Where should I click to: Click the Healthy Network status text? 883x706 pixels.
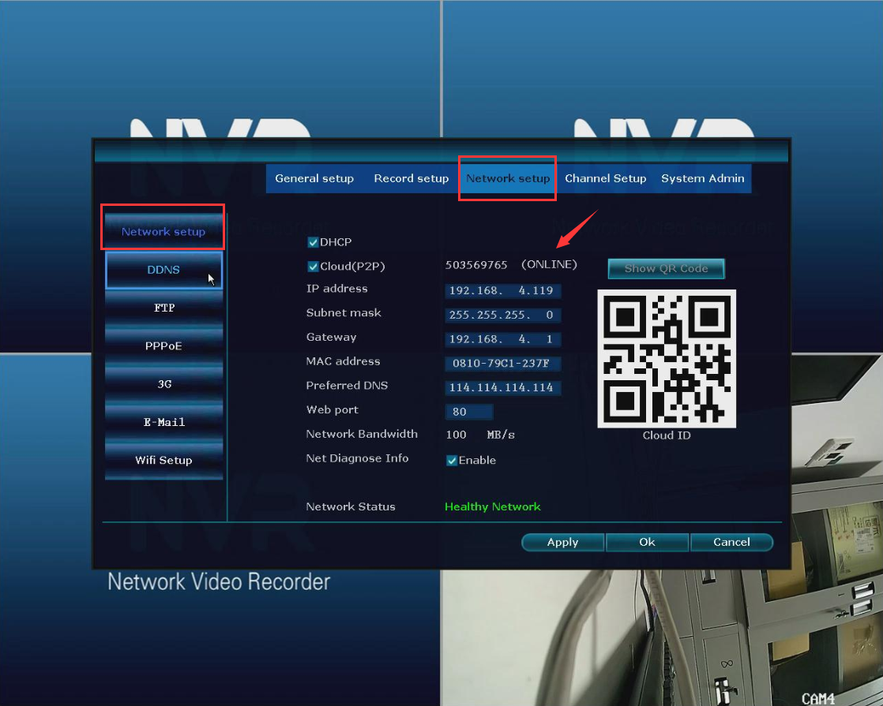coord(493,507)
